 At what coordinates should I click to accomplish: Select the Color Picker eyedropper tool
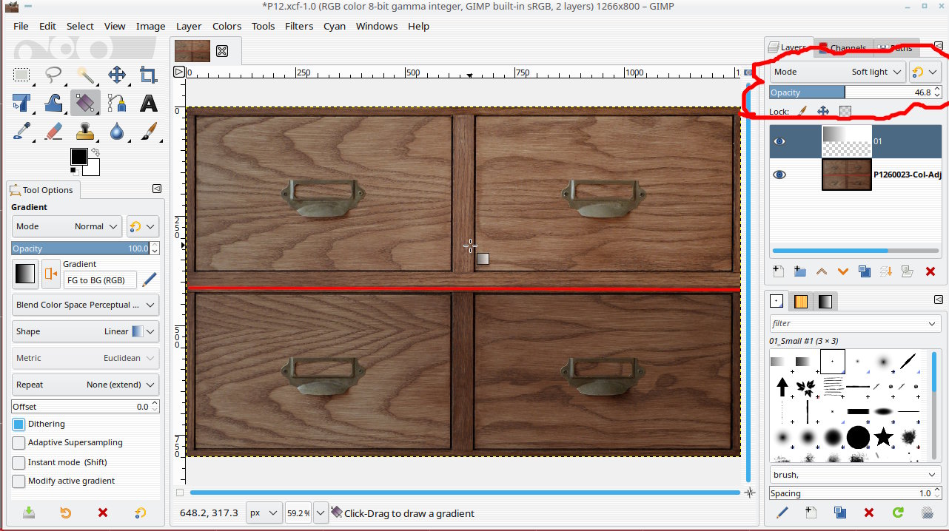[x=22, y=131]
